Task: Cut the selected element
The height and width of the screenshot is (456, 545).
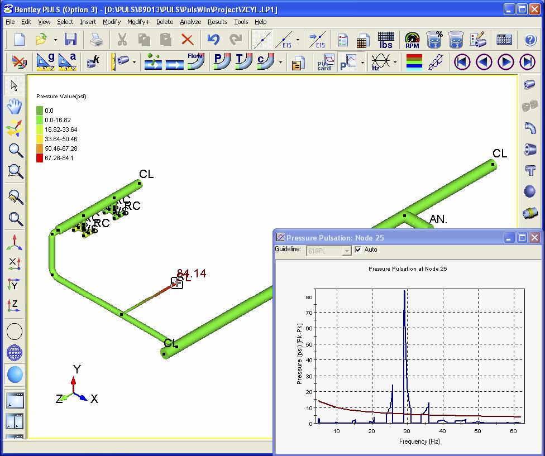Action: 122,40
